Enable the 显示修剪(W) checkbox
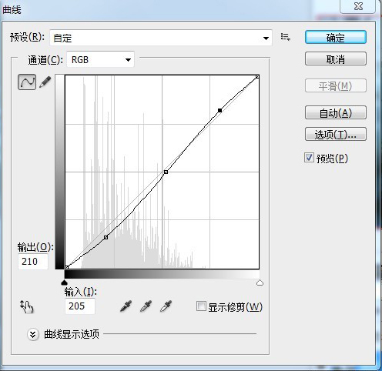382x371 pixels. 201,306
